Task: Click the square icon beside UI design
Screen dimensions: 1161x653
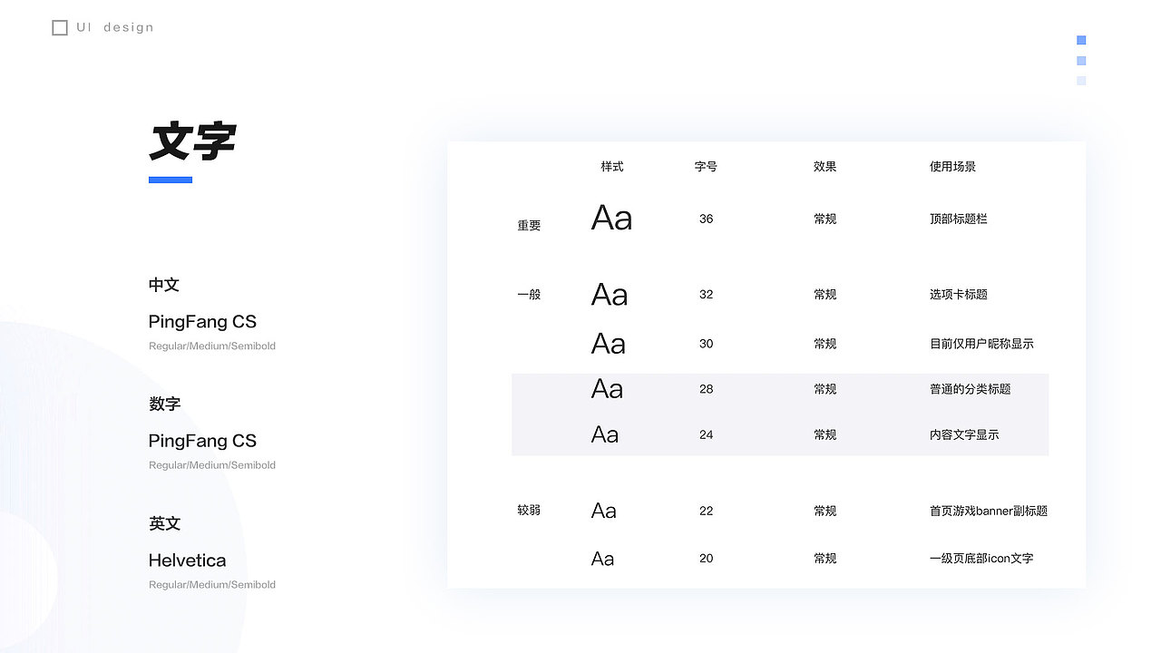Action: coord(60,28)
